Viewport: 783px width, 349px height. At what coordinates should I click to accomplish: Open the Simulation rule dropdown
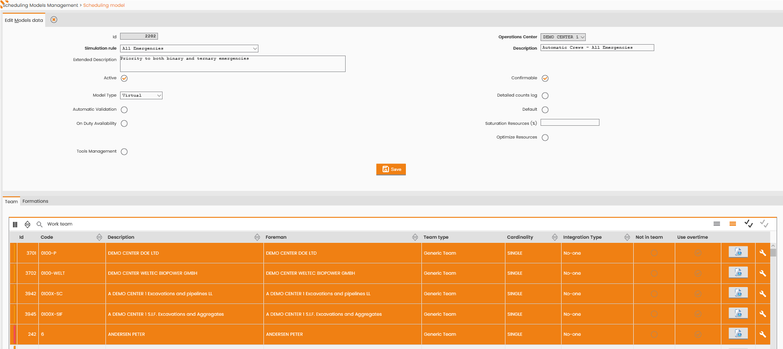coord(189,48)
